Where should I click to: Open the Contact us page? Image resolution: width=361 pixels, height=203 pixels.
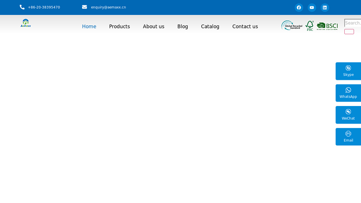pos(245,27)
